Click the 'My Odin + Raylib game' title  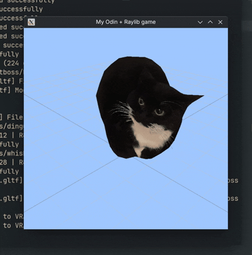[x=126, y=22]
